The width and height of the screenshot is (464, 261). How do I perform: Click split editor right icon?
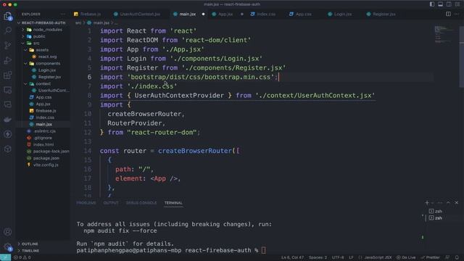pos(448,14)
